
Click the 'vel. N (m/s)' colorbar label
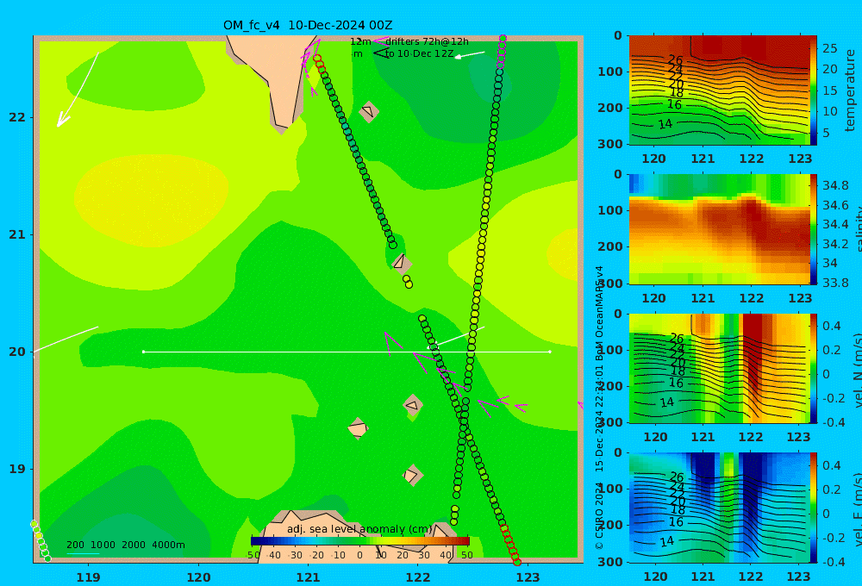(x=857, y=371)
